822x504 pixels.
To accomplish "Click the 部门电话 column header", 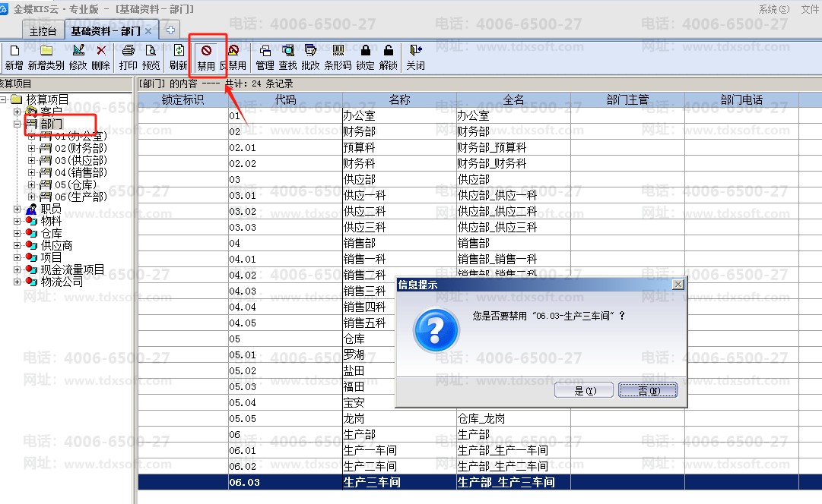I will point(741,99).
